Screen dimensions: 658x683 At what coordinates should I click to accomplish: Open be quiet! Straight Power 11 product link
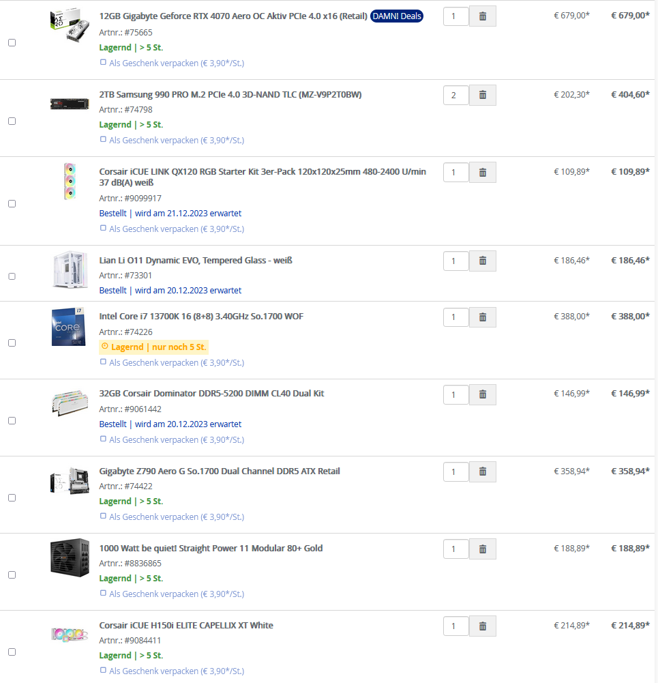pos(211,548)
